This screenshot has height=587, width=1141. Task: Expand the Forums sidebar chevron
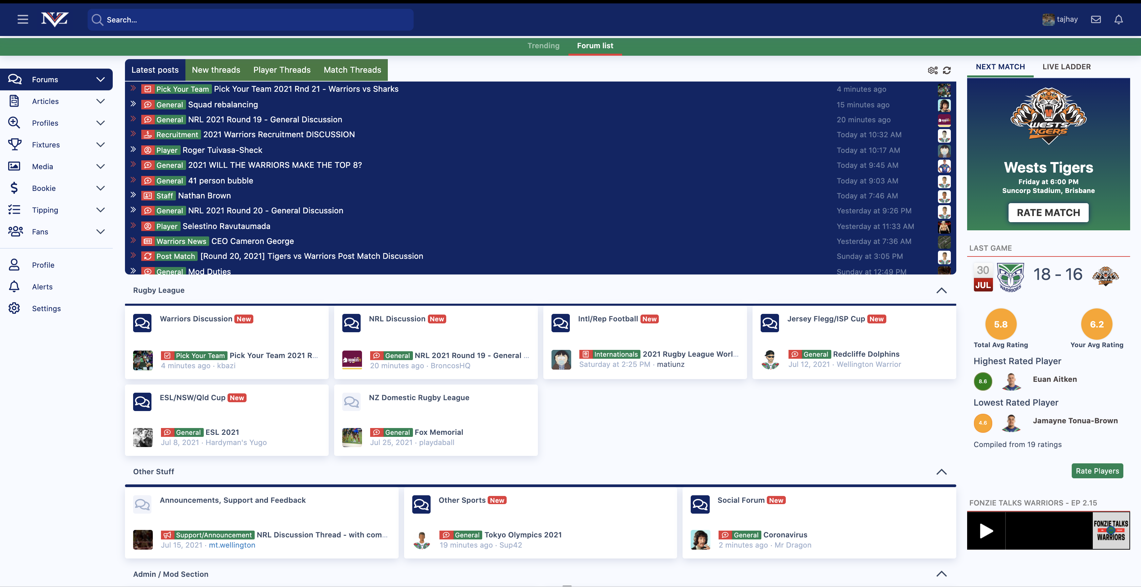pyautogui.click(x=101, y=79)
